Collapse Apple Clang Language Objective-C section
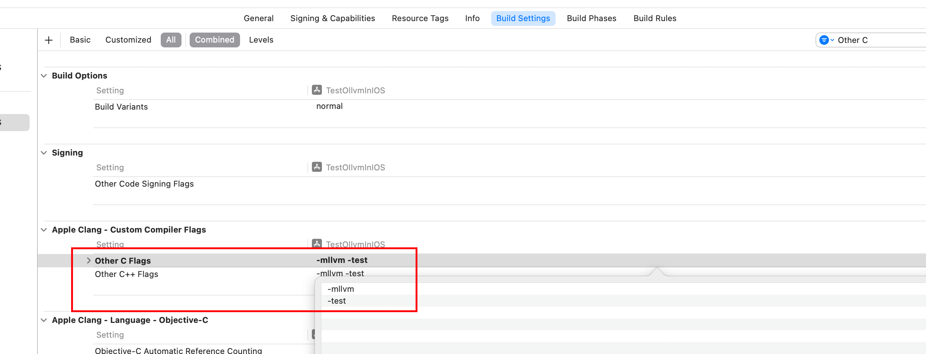This screenshot has width=926, height=354. click(44, 320)
